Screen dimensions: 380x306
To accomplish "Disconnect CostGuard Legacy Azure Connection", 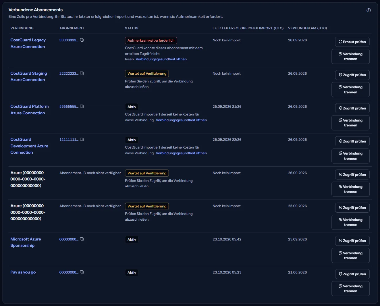I will coord(350,56).
